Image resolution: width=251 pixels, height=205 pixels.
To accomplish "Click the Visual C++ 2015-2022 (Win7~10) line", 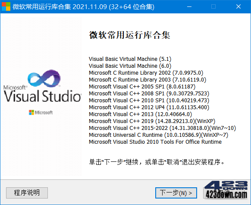I will [x=162, y=128].
